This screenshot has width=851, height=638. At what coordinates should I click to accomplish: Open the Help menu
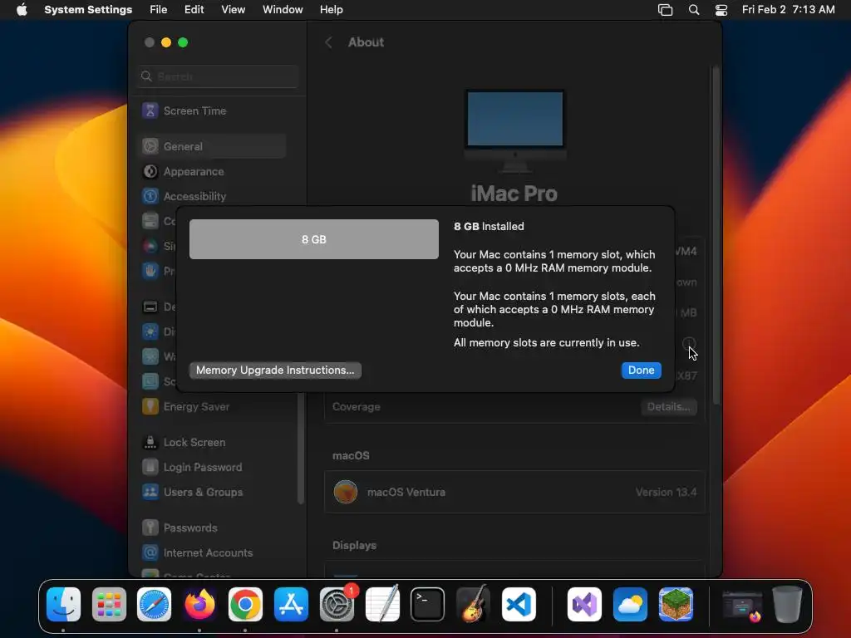[x=331, y=10]
